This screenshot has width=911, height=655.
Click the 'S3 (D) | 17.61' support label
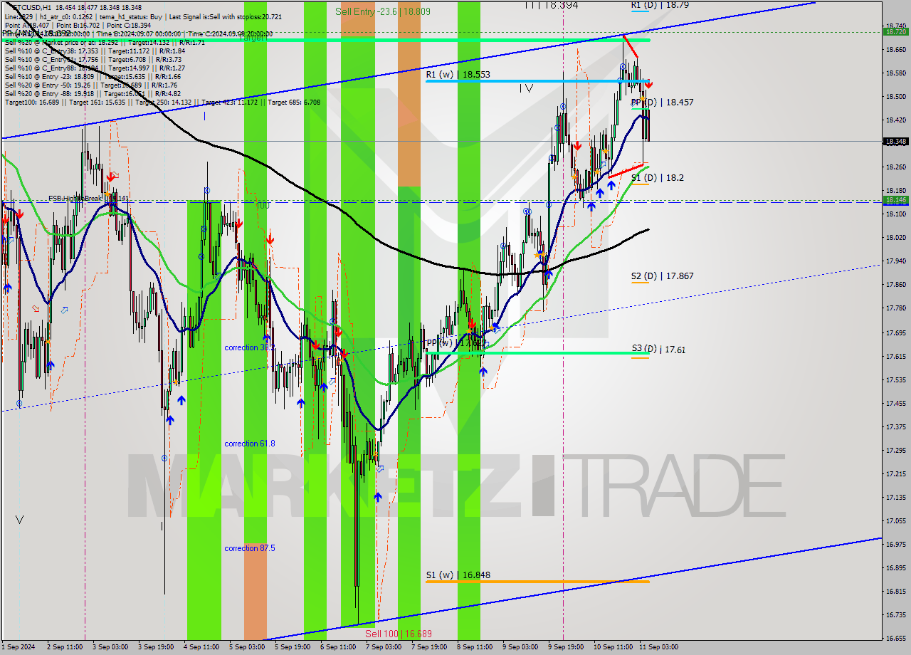pos(658,350)
